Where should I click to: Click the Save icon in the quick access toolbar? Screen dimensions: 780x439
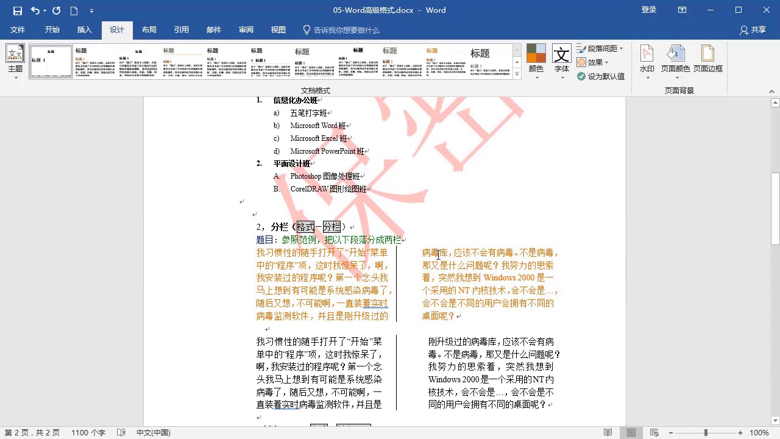point(17,10)
